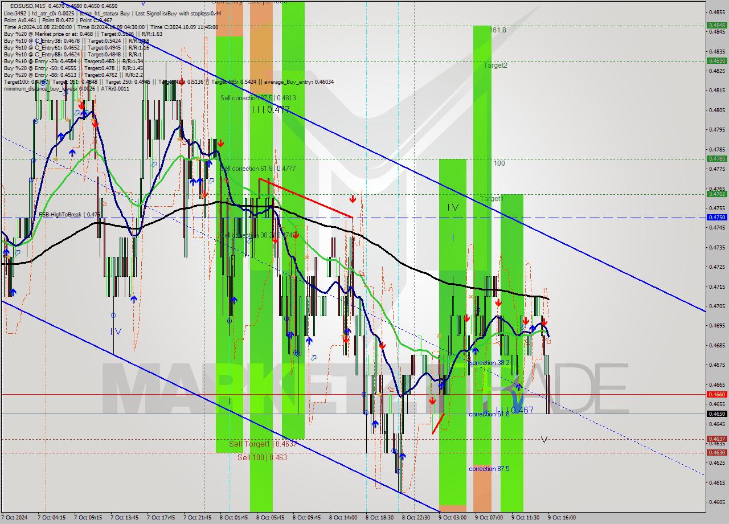
Task: Click the '9 Oct 11:30' time axis label
Action: pyautogui.click(x=525, y=518)
